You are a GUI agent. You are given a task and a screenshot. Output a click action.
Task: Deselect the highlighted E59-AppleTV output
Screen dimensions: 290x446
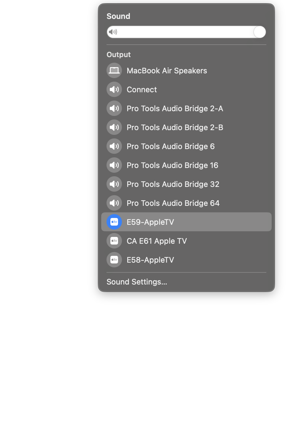point(186,222)
